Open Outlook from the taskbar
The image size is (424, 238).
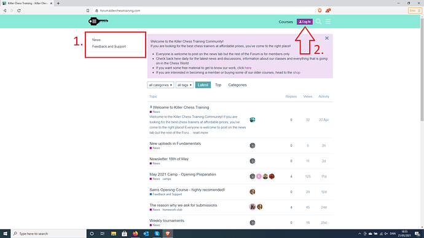146,234
